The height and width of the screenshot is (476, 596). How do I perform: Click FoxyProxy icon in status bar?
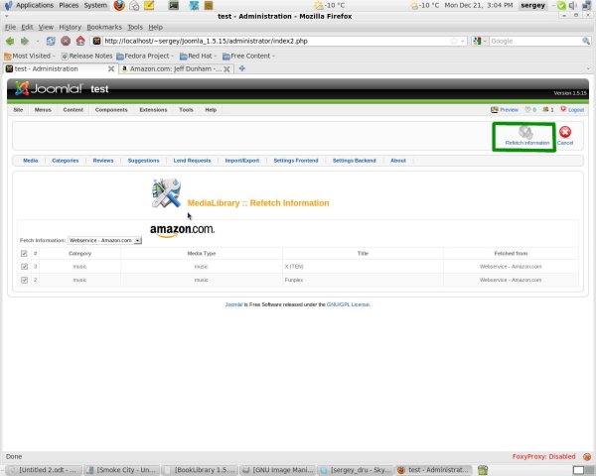coord(587,456)
